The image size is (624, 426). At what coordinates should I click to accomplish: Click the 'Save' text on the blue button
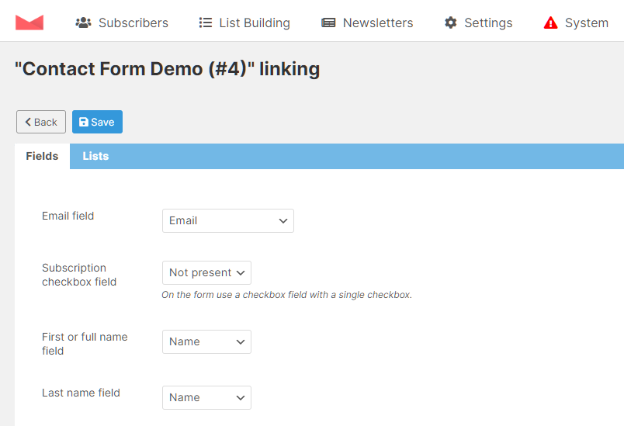coord(102,122)
